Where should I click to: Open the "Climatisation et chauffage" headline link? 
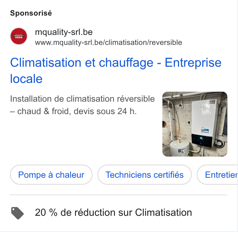(x=116, y=70)
